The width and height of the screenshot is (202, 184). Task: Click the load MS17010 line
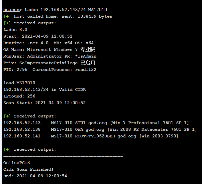(19, 83)
